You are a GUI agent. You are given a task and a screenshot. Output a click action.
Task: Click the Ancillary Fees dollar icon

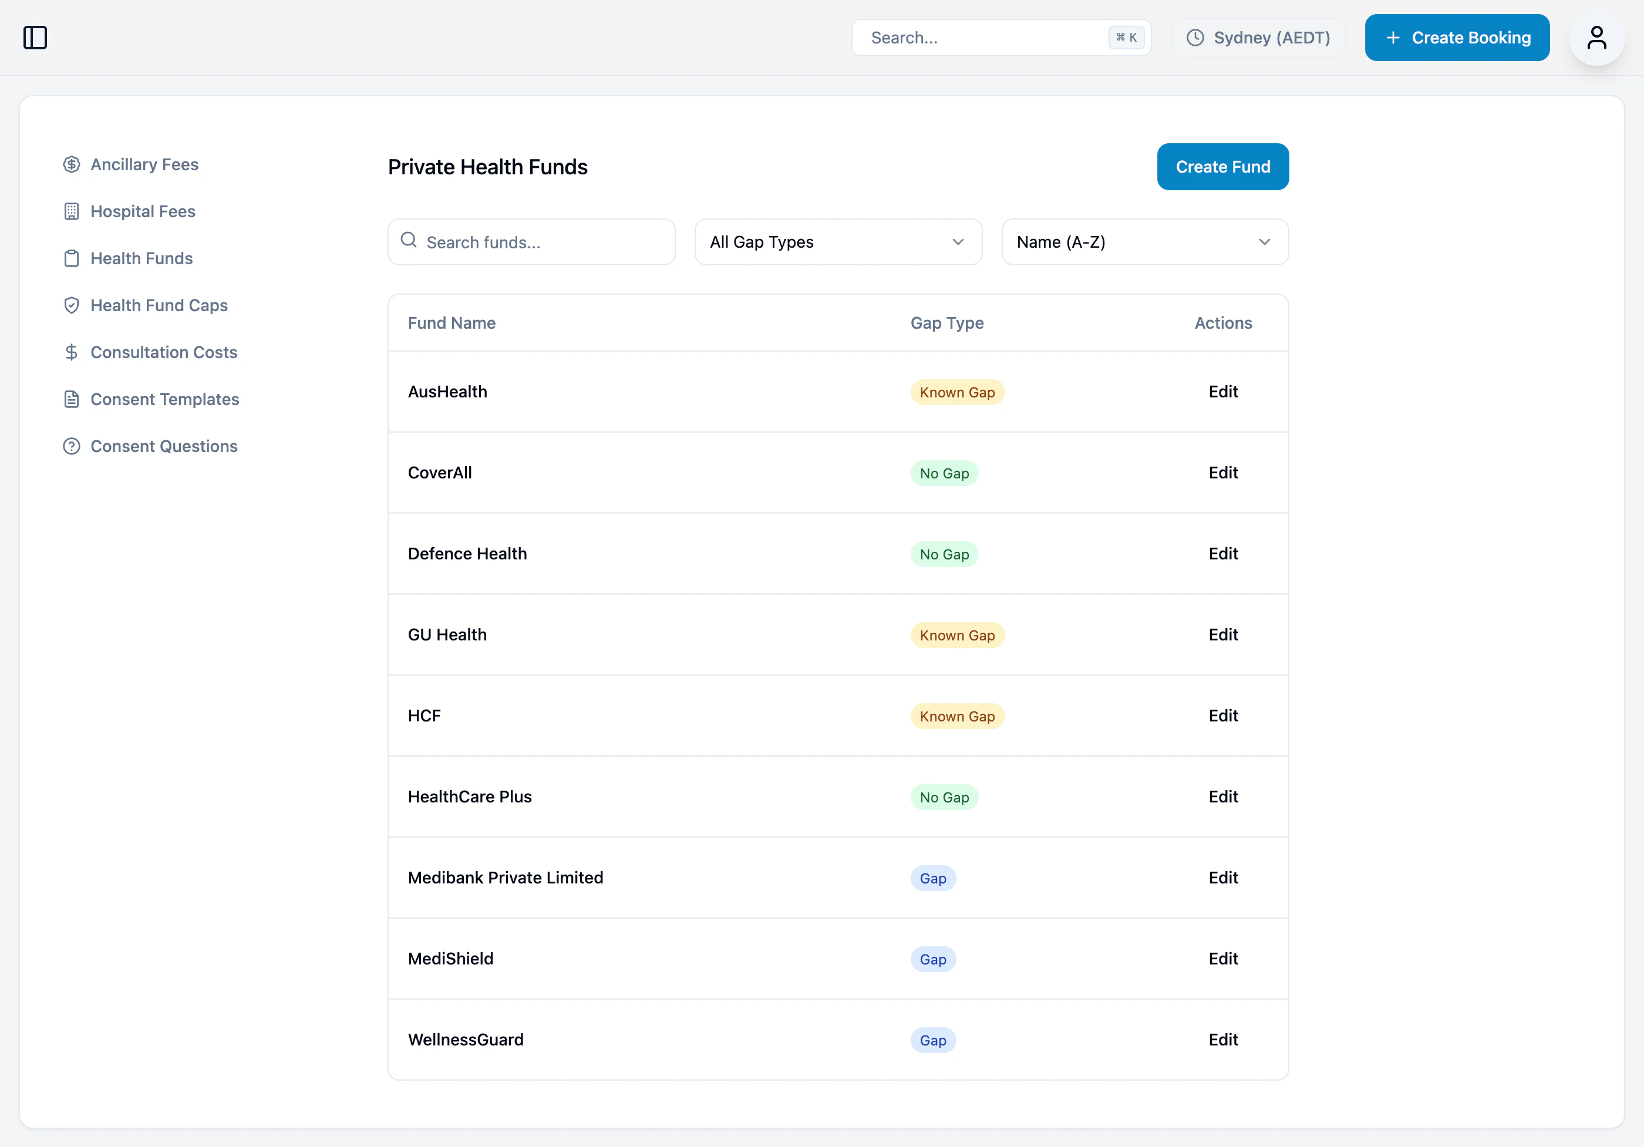[x=72, y=165]
